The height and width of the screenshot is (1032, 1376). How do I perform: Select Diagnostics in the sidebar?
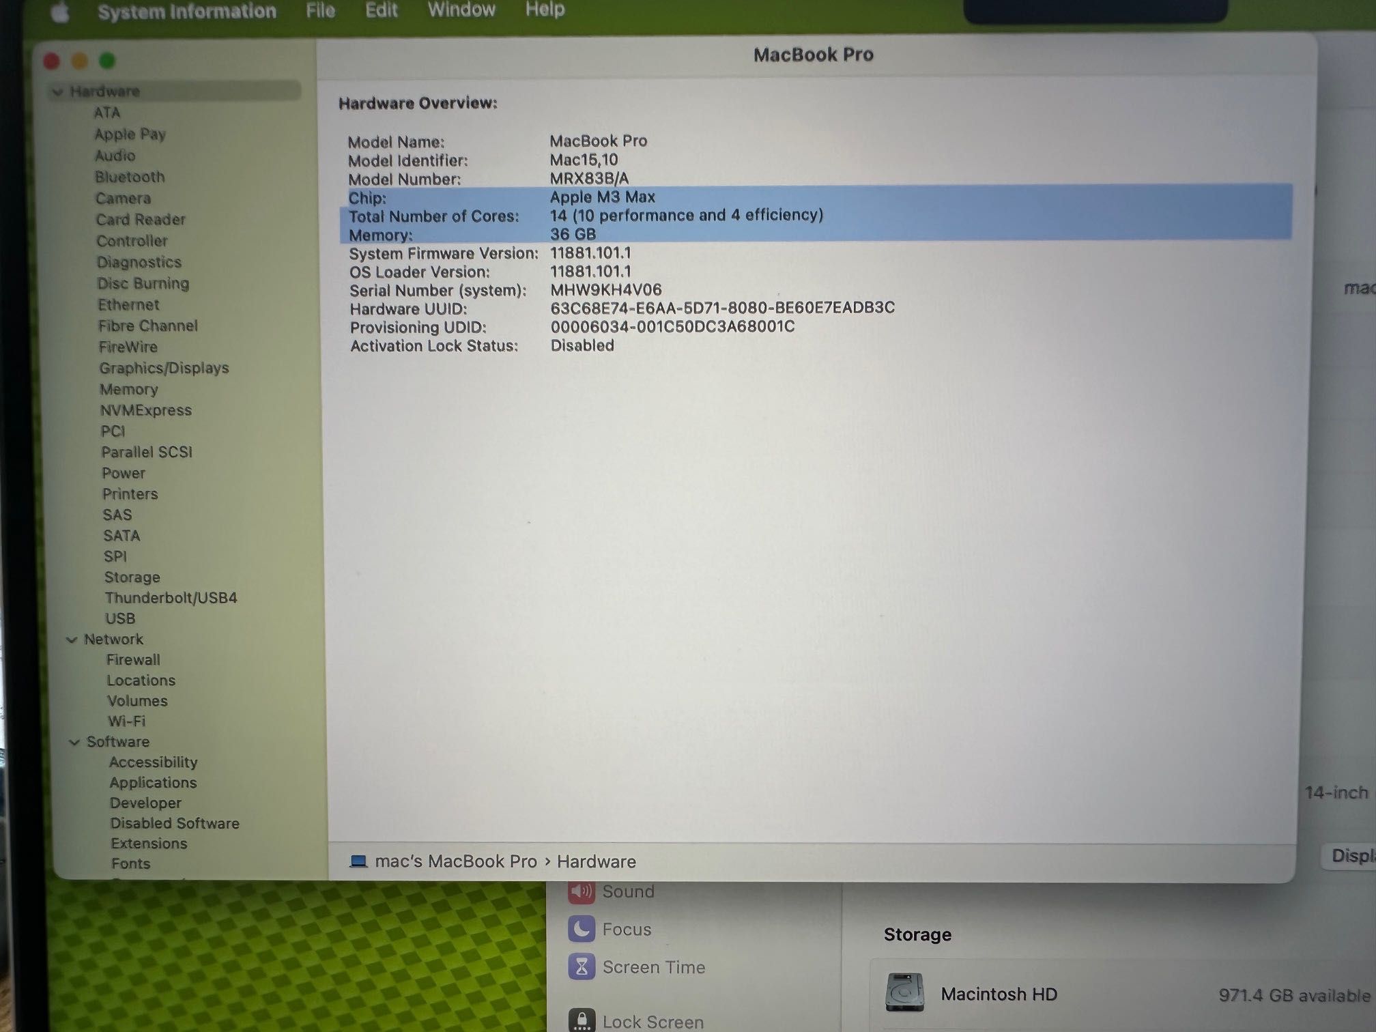[139, 262]
